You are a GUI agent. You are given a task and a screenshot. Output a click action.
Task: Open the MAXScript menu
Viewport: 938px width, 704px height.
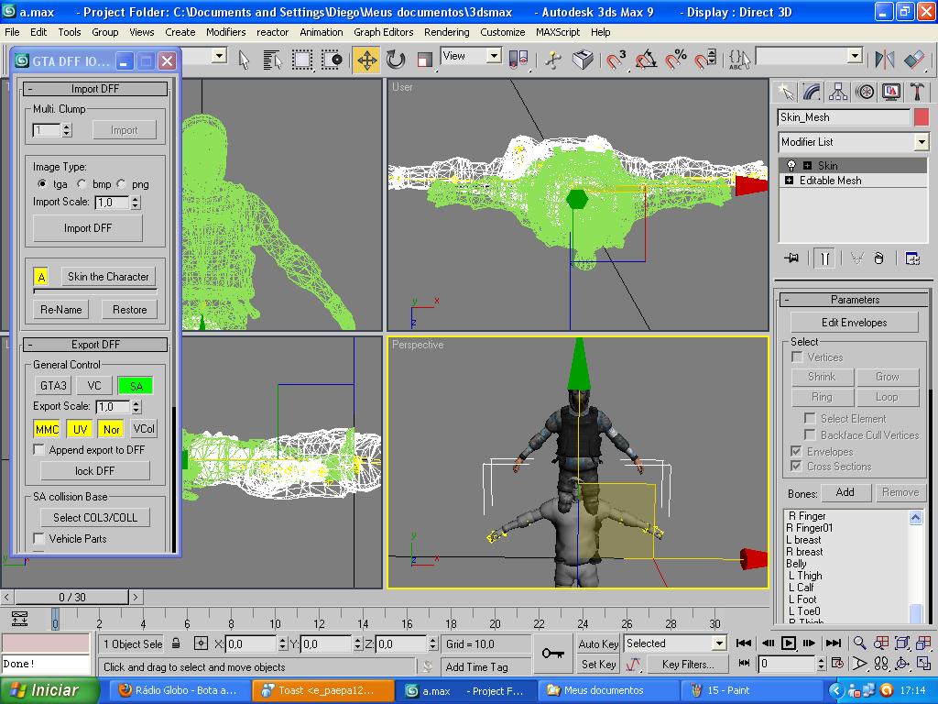coord(558,32)
